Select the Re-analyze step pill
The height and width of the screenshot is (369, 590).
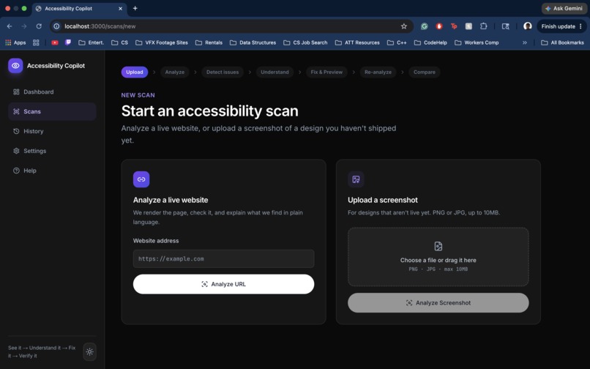(x=378, y=72)
